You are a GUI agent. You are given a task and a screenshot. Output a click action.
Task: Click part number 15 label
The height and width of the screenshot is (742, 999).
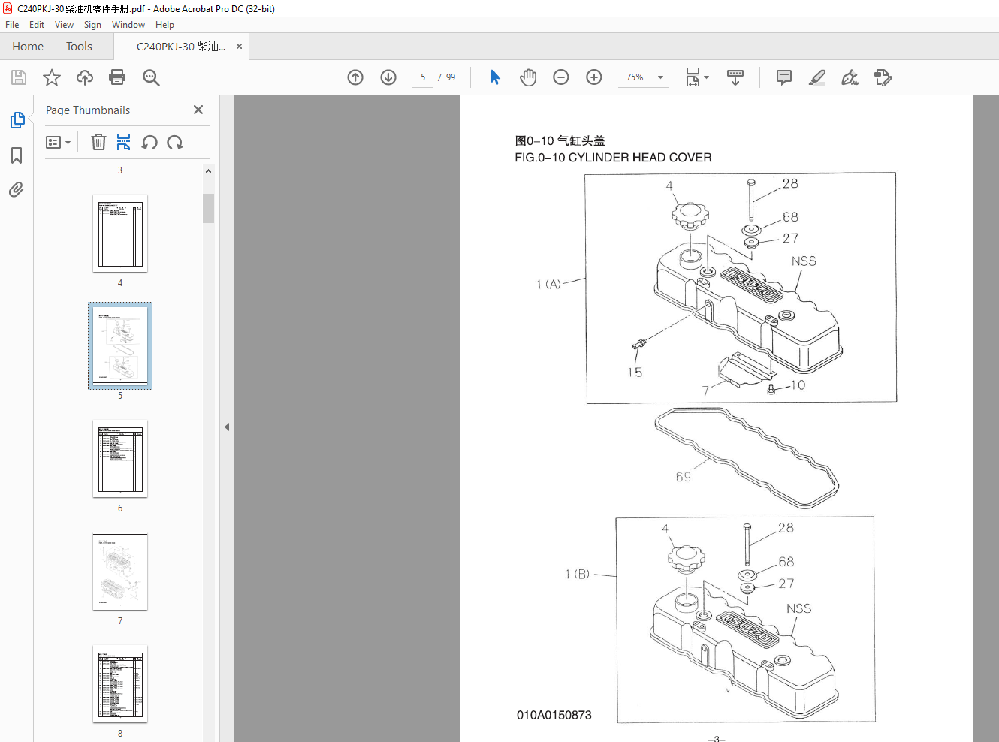(x=635, y=373)
